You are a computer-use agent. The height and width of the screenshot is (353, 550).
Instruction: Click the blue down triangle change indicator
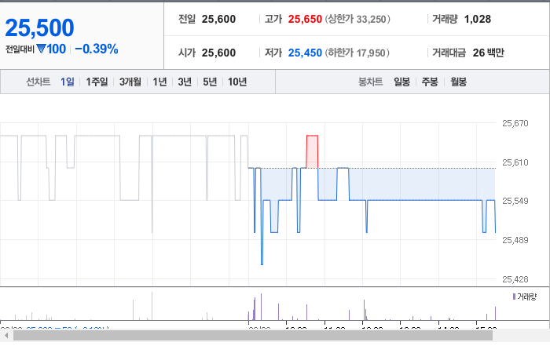pyautogui.click(x=41, y=49)
